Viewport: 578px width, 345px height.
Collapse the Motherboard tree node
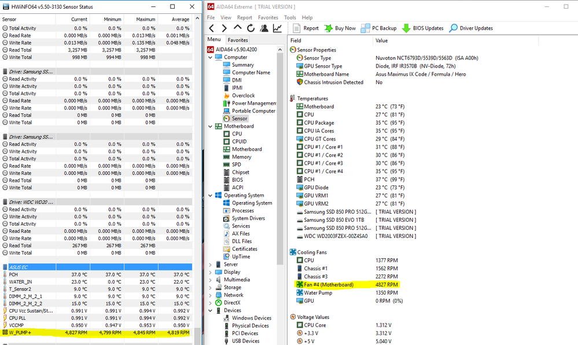tap(211, 126)
